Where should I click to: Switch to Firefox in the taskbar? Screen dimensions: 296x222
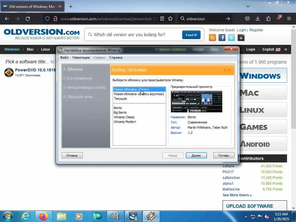43,216
